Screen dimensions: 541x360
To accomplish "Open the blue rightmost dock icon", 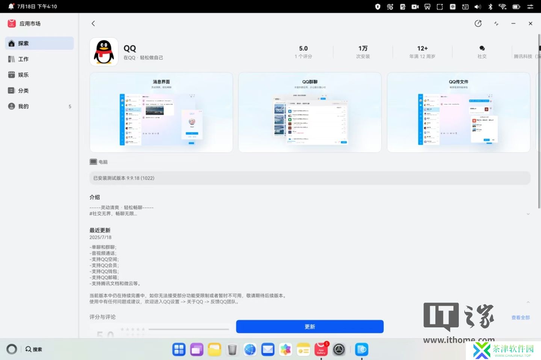I will (362, 349).
